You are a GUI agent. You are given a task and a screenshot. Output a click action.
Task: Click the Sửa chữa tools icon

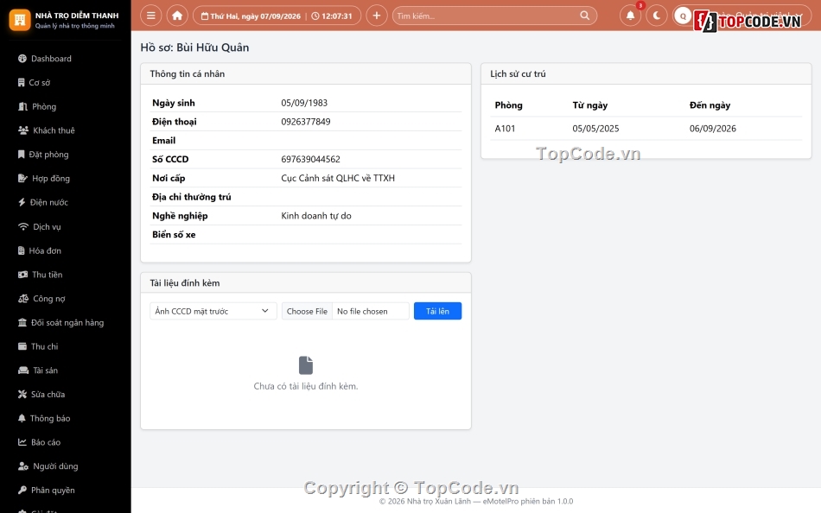(x=22, y=394)
